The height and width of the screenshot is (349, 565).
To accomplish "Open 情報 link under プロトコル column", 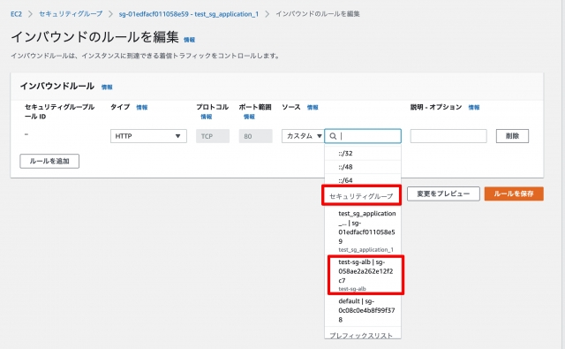I will click(207, 117).
